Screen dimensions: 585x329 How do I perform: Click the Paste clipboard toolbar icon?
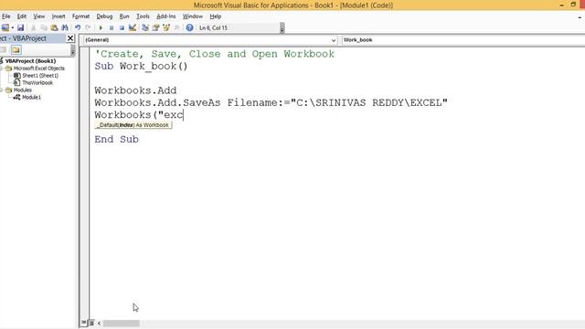point(54,27)
